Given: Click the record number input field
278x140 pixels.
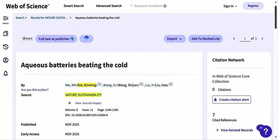Looking at the screenshot, I should click(x=245, y=39).
